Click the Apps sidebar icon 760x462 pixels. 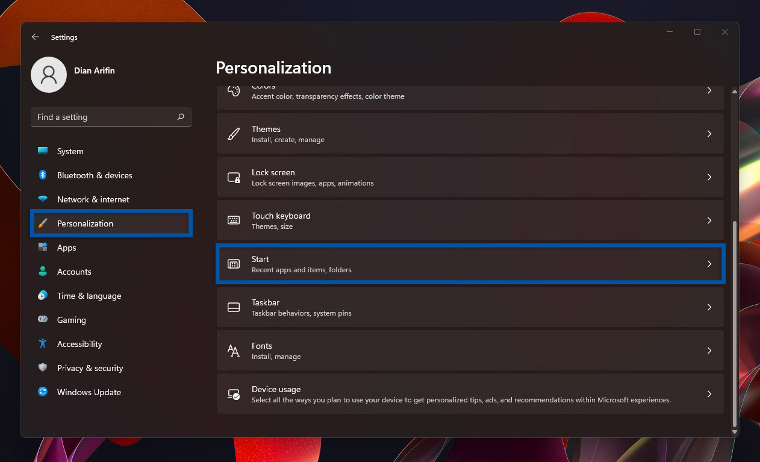pos(43,248)
